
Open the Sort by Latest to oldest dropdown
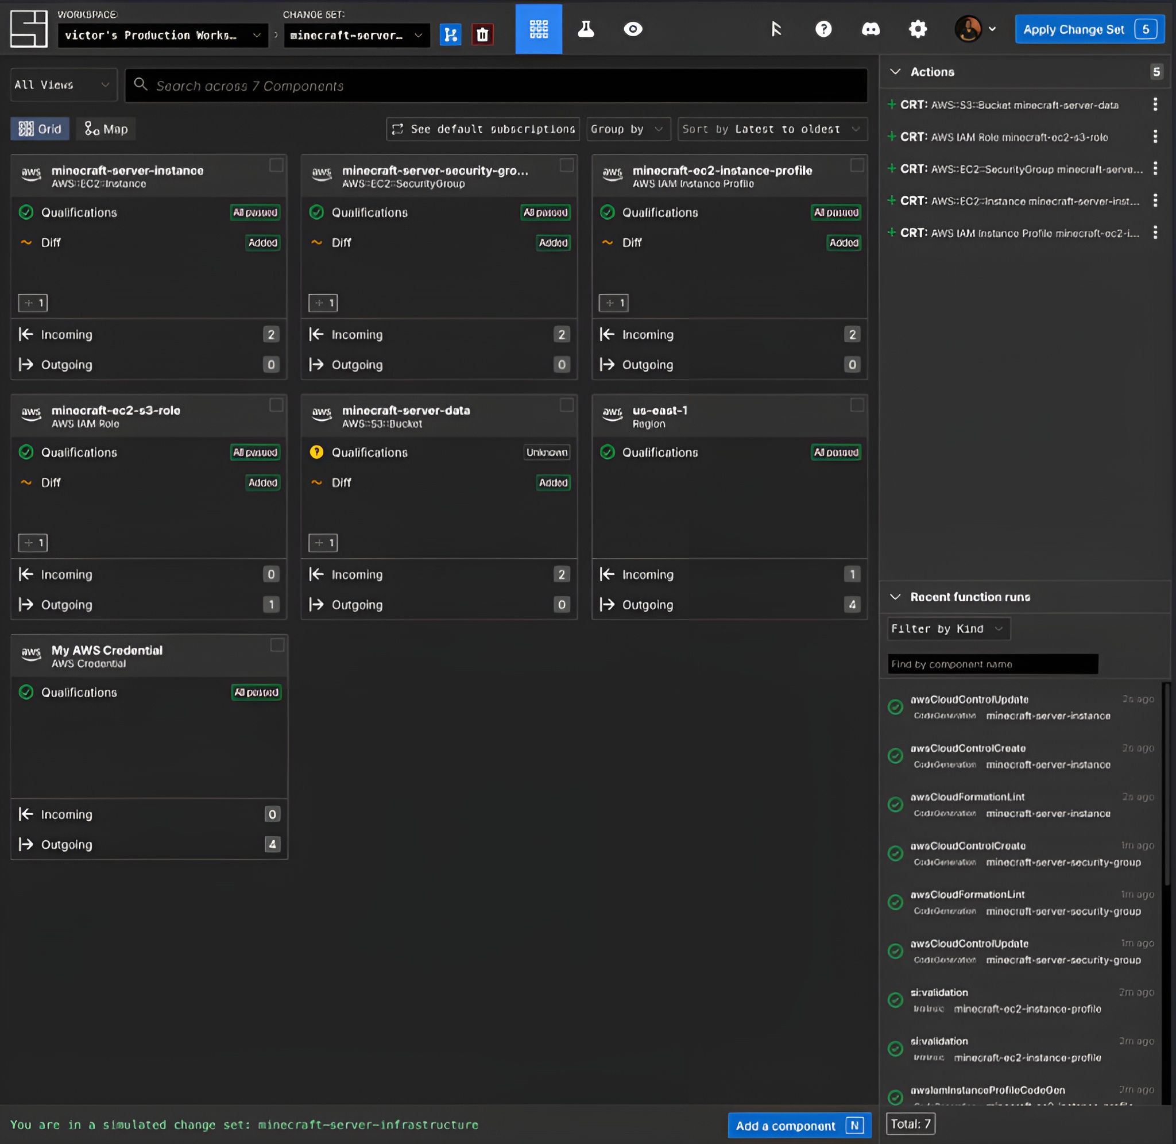click(x=772, y=129)
